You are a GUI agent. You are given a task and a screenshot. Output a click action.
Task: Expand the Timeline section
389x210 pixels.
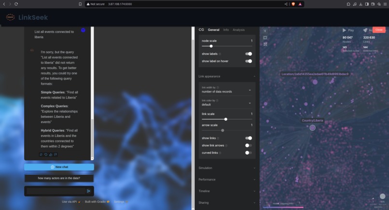pyautogui.click(x=227, y=191)
